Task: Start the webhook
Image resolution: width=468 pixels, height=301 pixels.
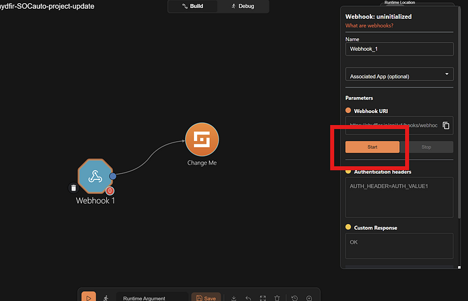Action: coord(372,147)
